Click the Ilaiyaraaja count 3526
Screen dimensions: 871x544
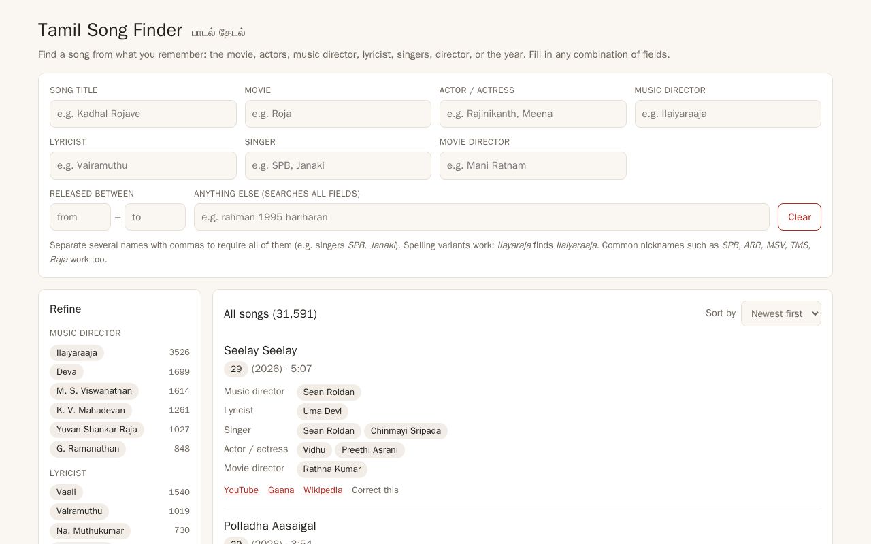179,352
